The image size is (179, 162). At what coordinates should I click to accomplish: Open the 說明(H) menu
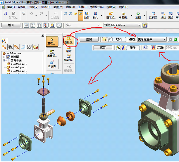click(124, 7)
